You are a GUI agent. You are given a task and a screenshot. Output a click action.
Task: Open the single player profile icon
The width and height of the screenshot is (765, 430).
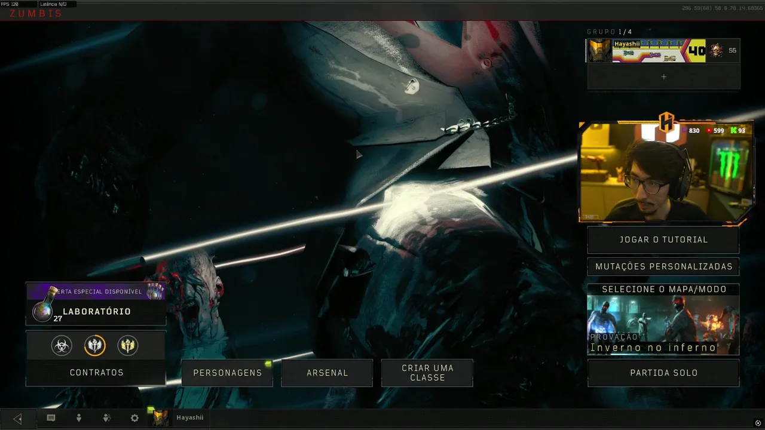[x=78, y=418]
